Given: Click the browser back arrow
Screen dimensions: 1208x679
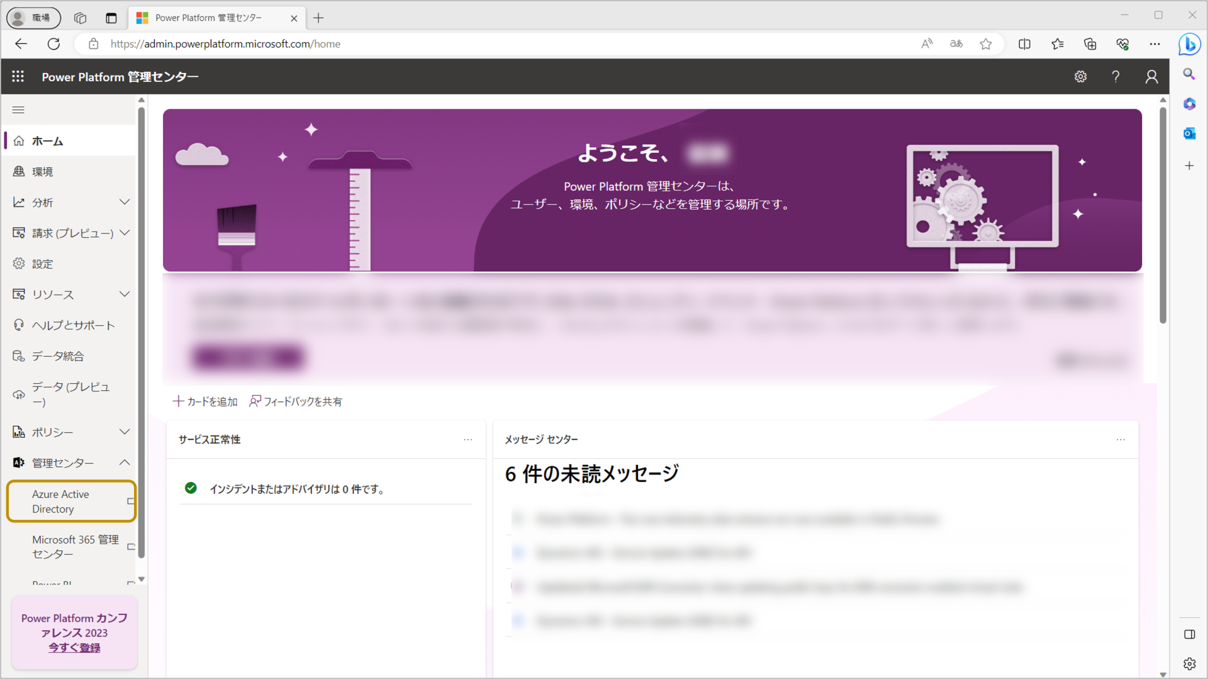Looking at the screenshot, I should pyautogui.click(x=21, y=43).
